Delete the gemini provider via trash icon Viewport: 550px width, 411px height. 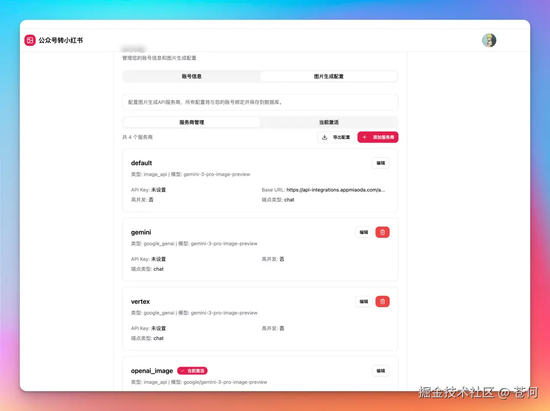coord(382,232)
